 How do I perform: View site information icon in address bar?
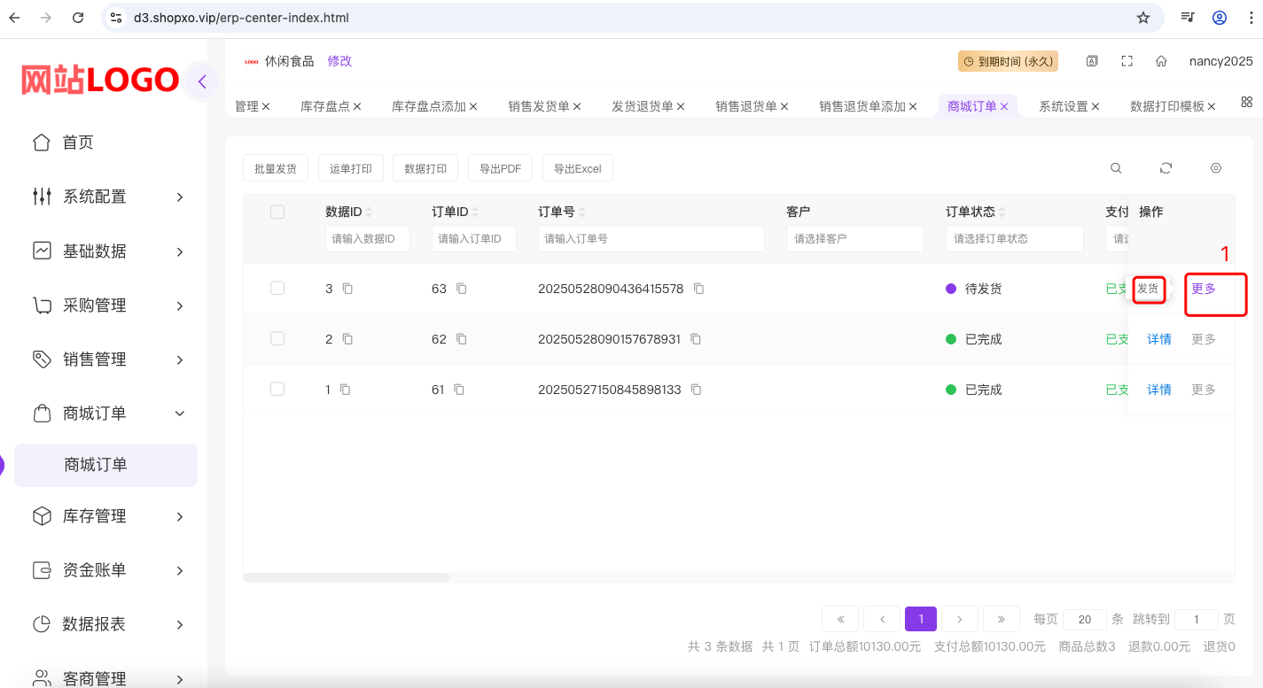pos(115,18)
